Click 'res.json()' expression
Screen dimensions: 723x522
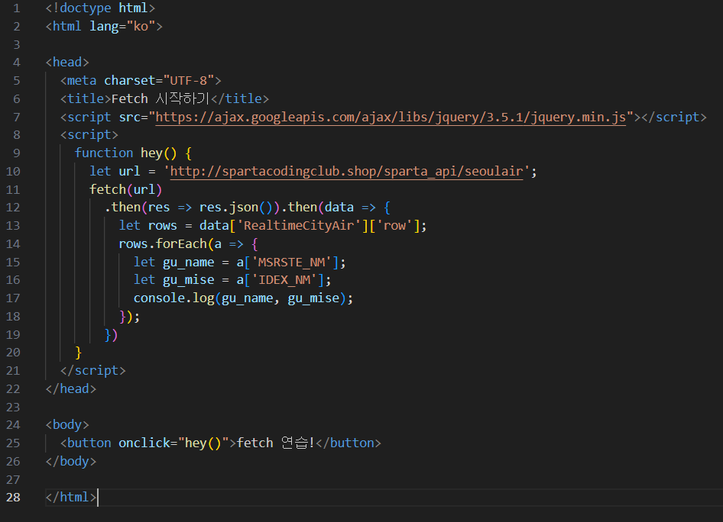coord(236,207)
